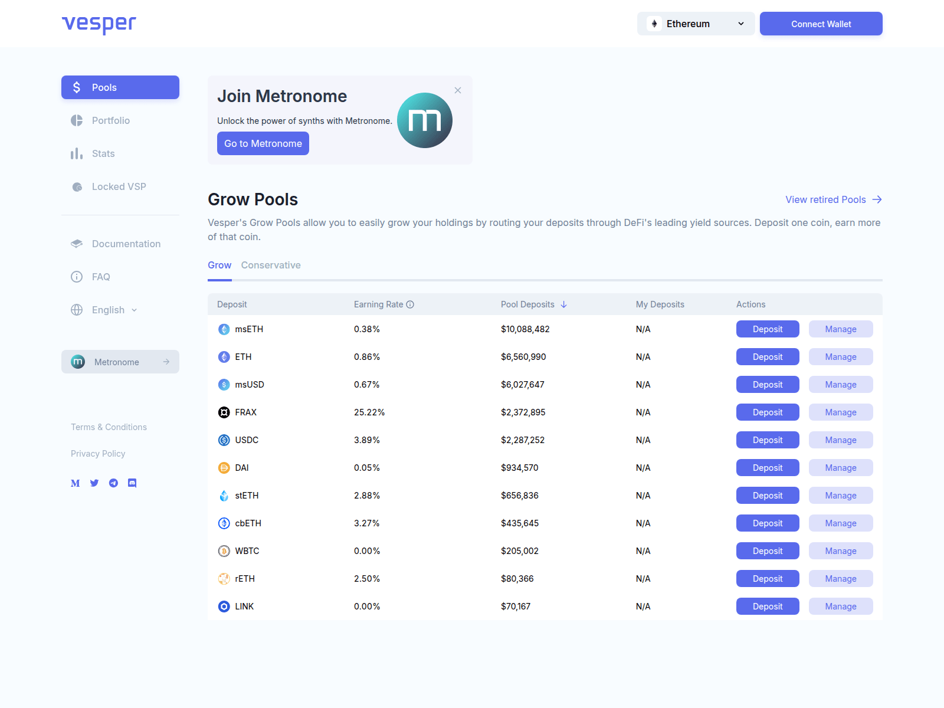This screenshot has width=944, height=708.
Task: Go to Locked VSP page
Action: point(119,186)
